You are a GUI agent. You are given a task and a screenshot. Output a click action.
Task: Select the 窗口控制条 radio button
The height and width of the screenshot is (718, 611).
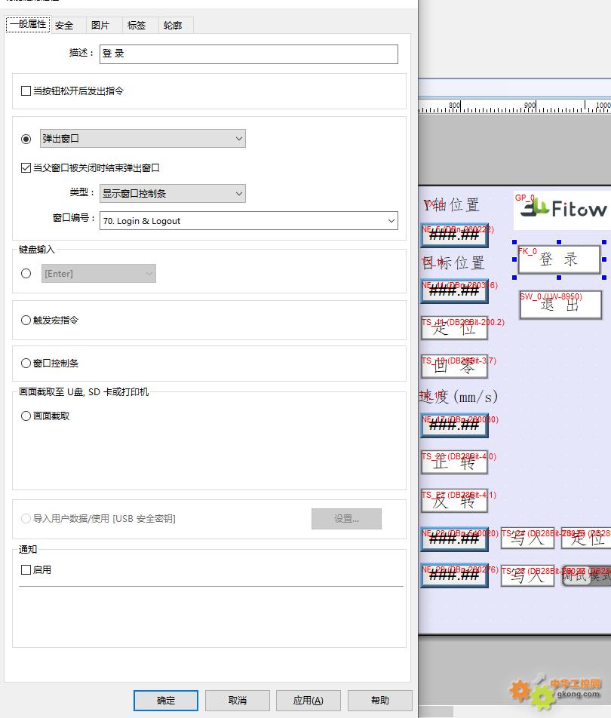[x=26, y=364]
